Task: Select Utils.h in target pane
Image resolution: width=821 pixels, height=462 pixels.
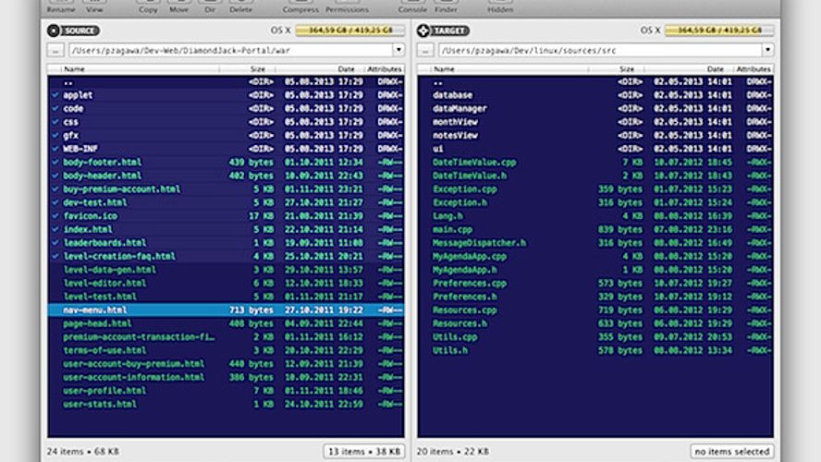Action: [x=595, y=350]
